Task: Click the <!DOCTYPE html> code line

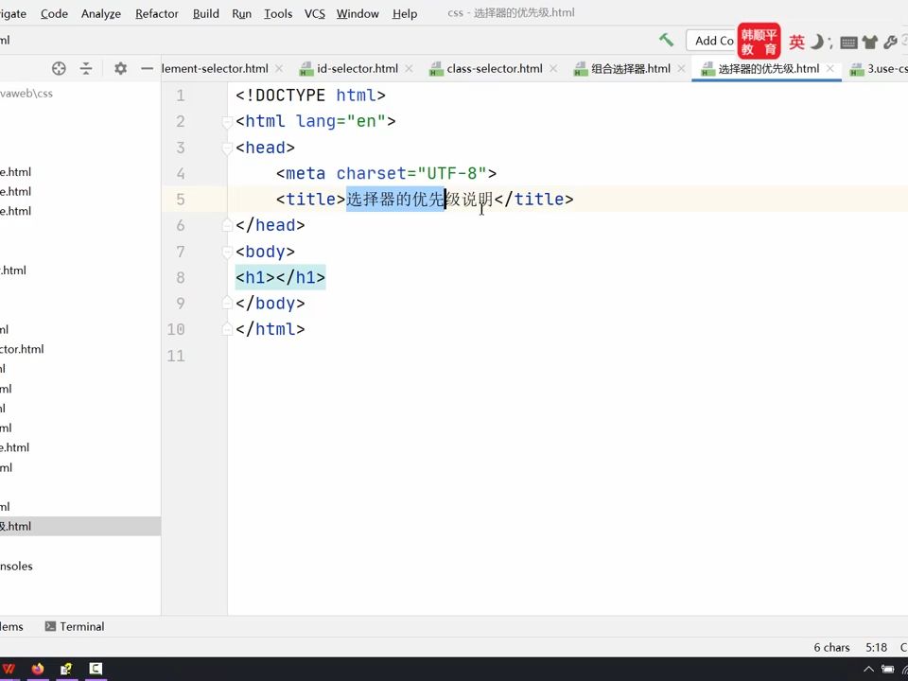Action: [x=310, y=95]
